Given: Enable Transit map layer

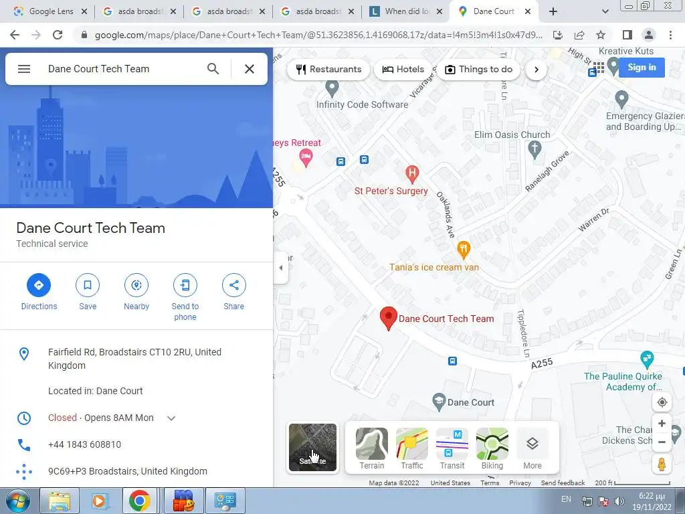Looking at the screenshot, I should 452,449.
